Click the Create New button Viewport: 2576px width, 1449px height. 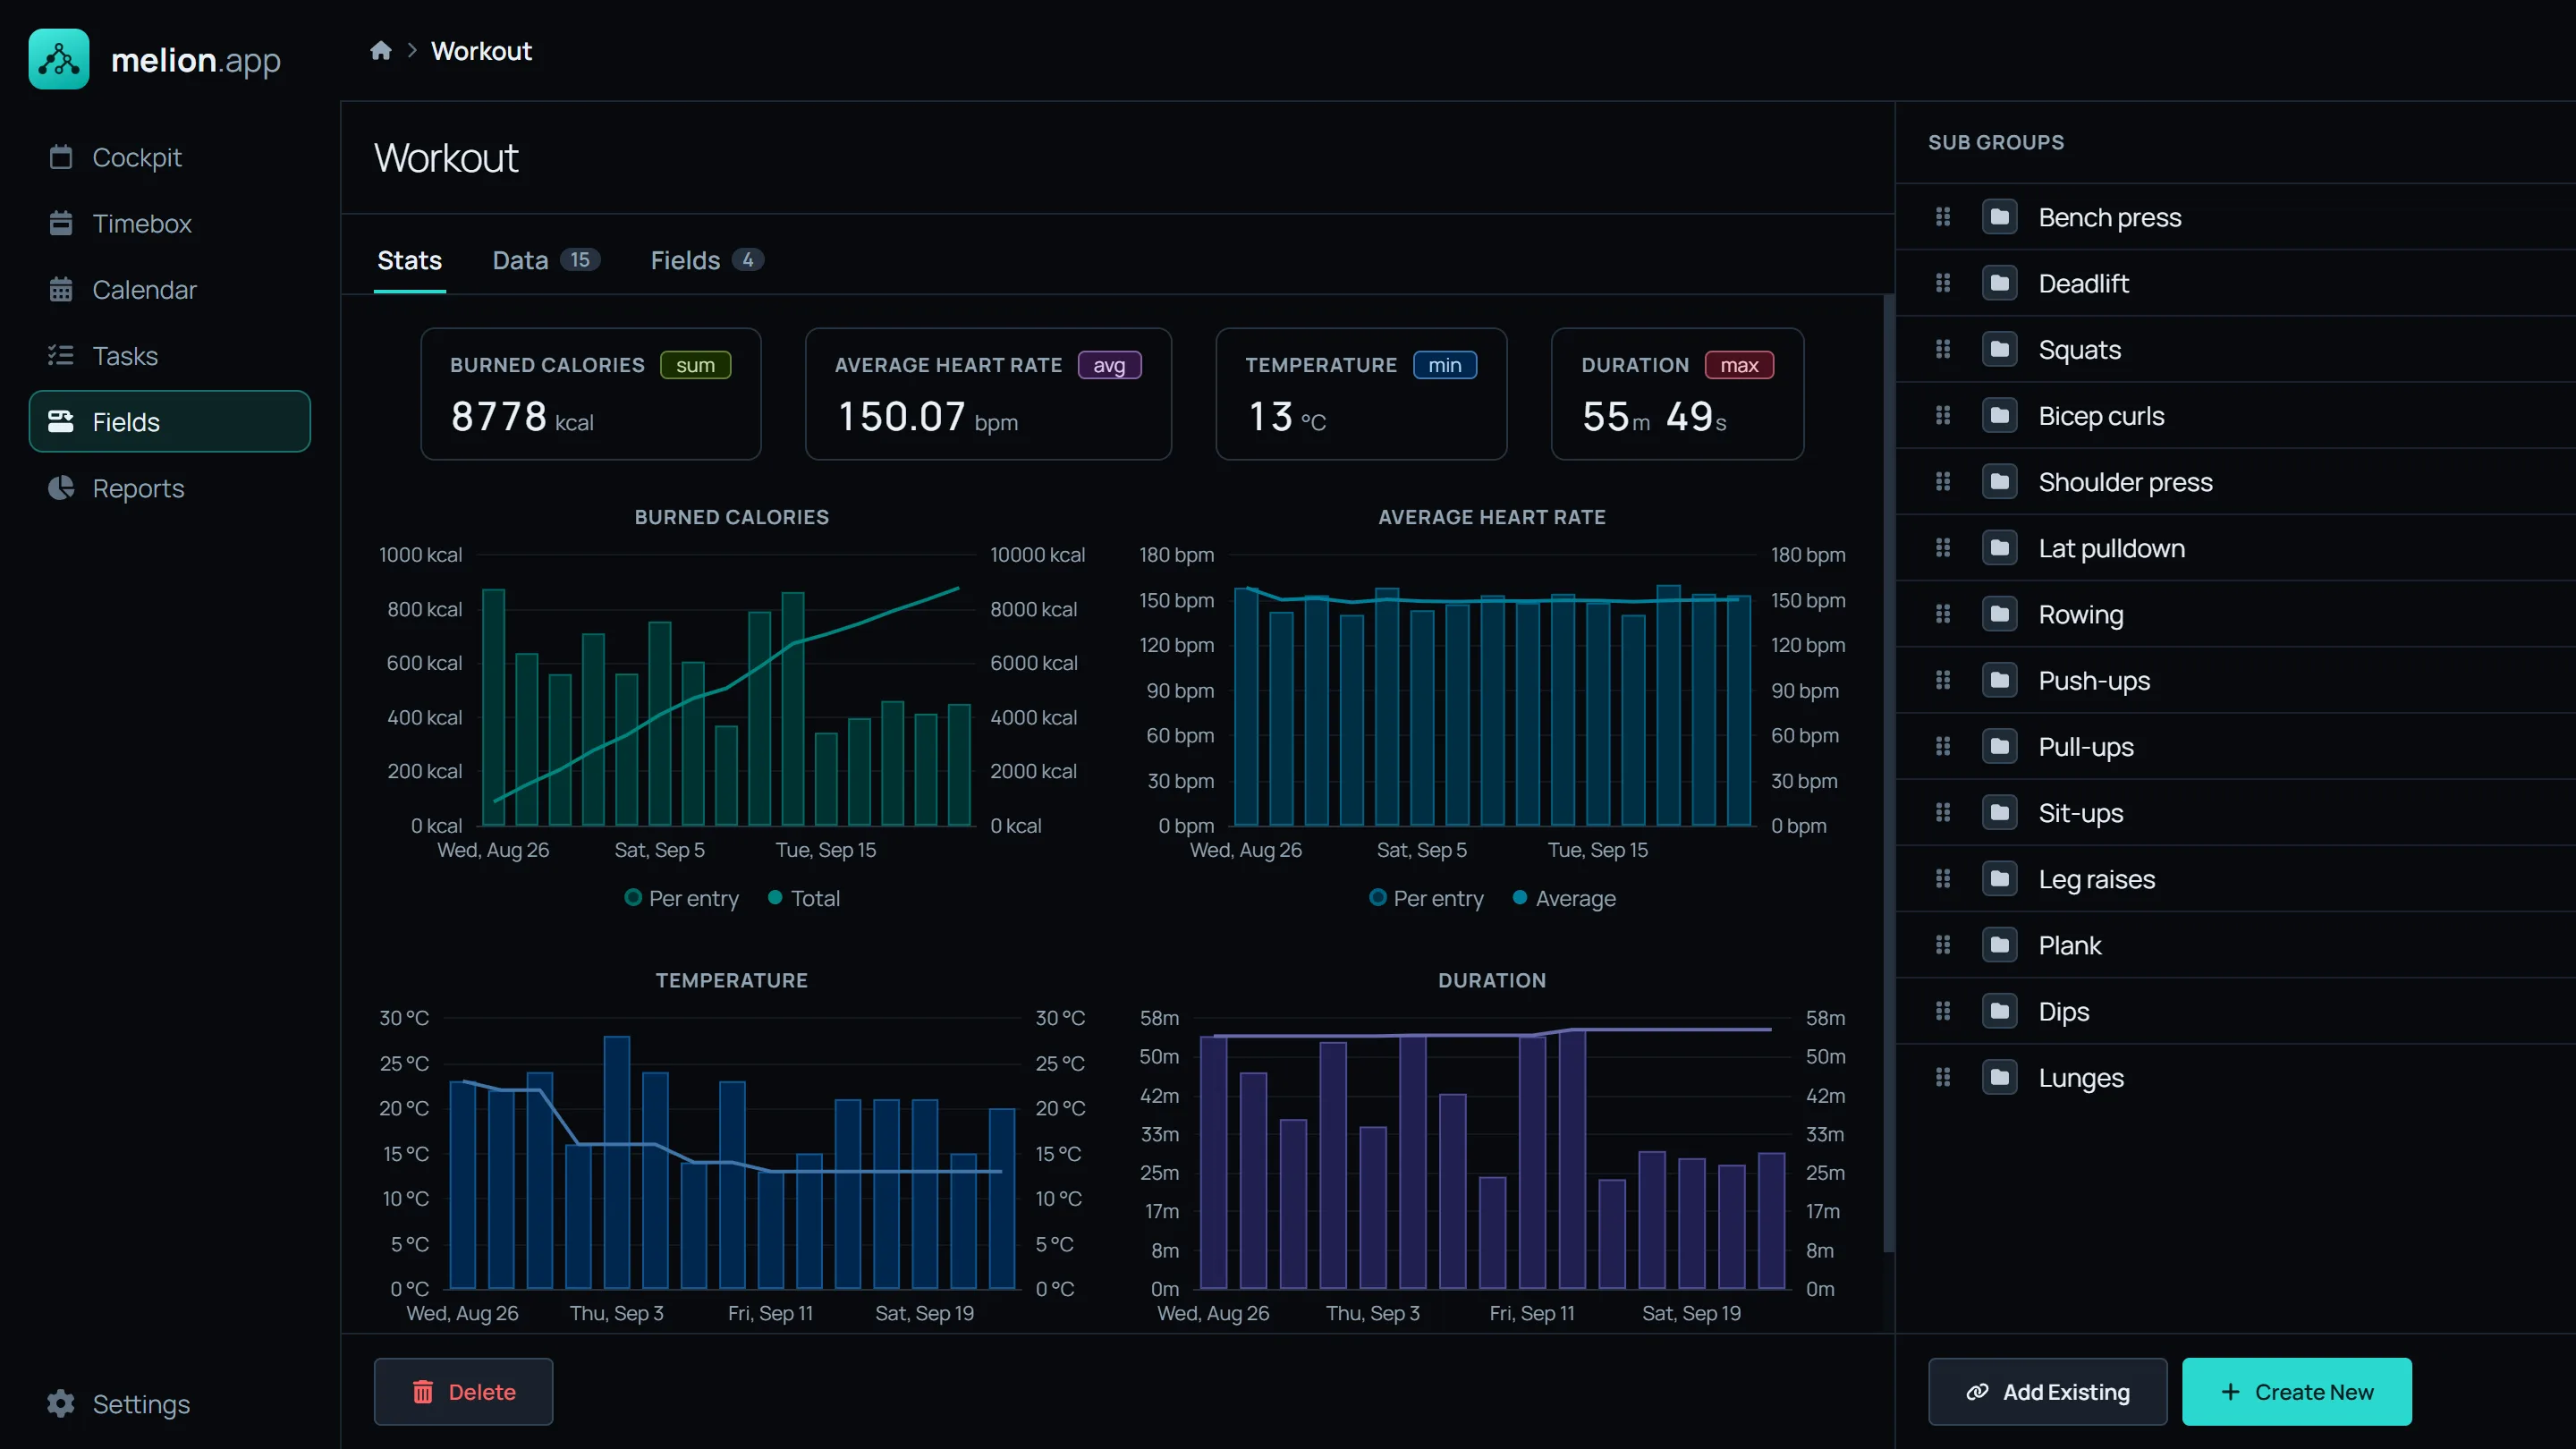tap(2296, 1391)
